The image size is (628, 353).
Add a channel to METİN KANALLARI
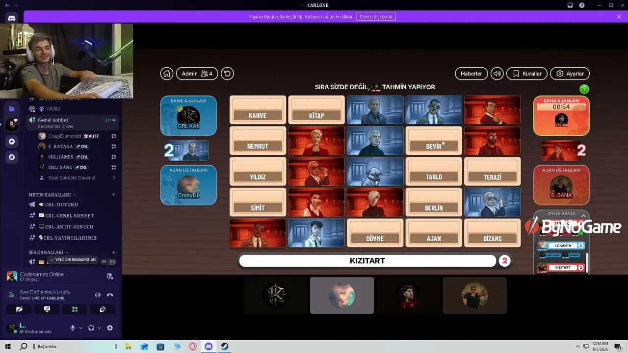point(114,195)
